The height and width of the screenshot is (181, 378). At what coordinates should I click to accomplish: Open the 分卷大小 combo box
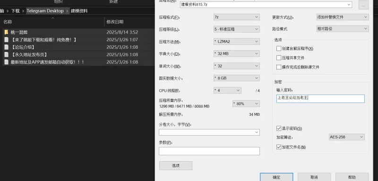(209, 132)
